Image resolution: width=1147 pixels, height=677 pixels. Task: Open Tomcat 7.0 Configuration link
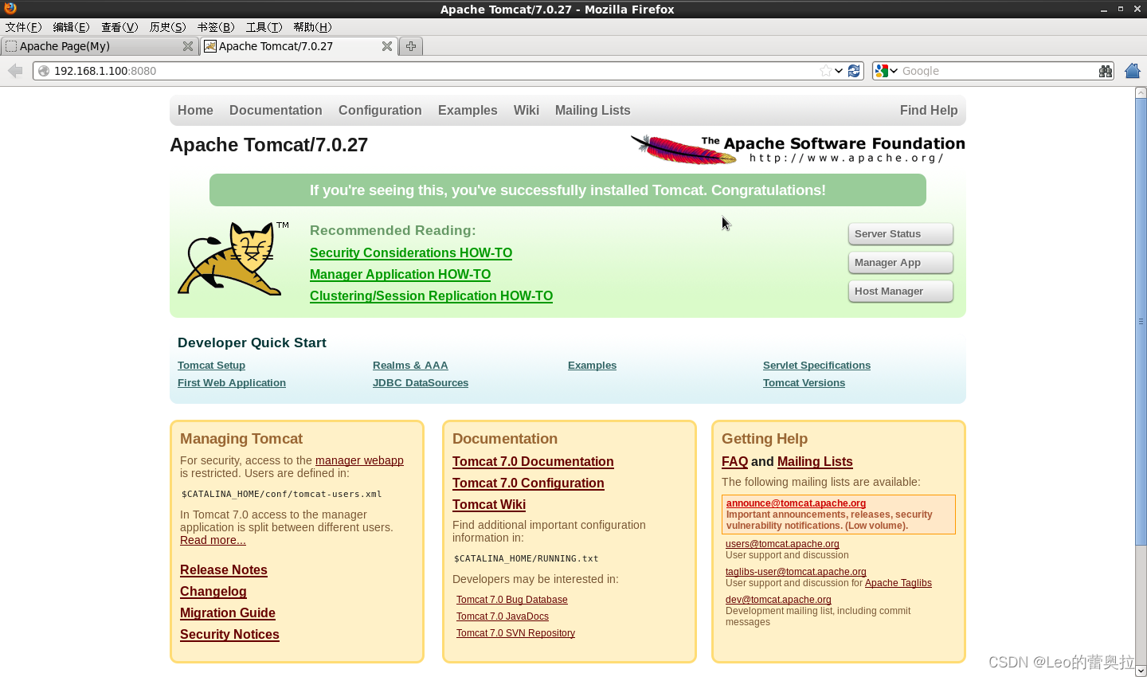(x=528, y=483)
